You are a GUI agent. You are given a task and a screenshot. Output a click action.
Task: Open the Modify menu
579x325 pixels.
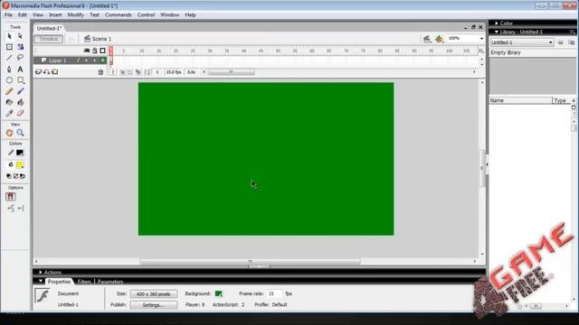click(x=76, y=14)
